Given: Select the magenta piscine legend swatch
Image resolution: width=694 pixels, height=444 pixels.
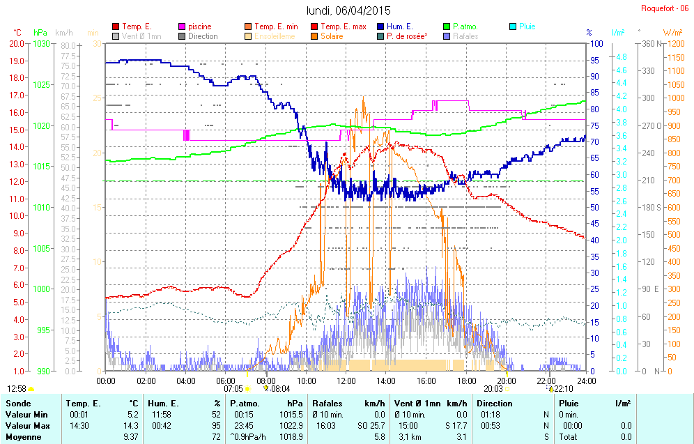Looking at the screenshot, I should [182, 26].
